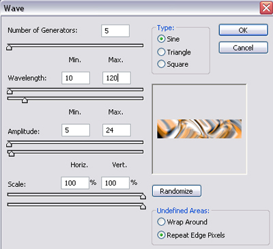Click the Vert. column label
Viewport: 273px width, 249px height.
(119, 165)
